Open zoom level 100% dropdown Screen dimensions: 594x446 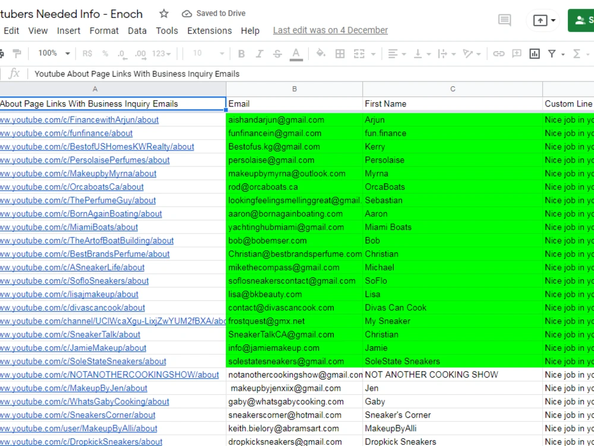click(x=53, y=53)
